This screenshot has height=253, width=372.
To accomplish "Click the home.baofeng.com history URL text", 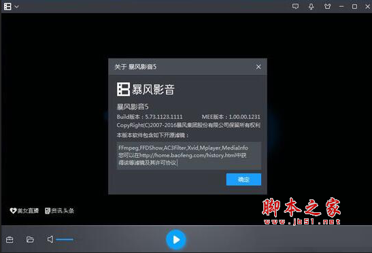I will click(188, 155).
